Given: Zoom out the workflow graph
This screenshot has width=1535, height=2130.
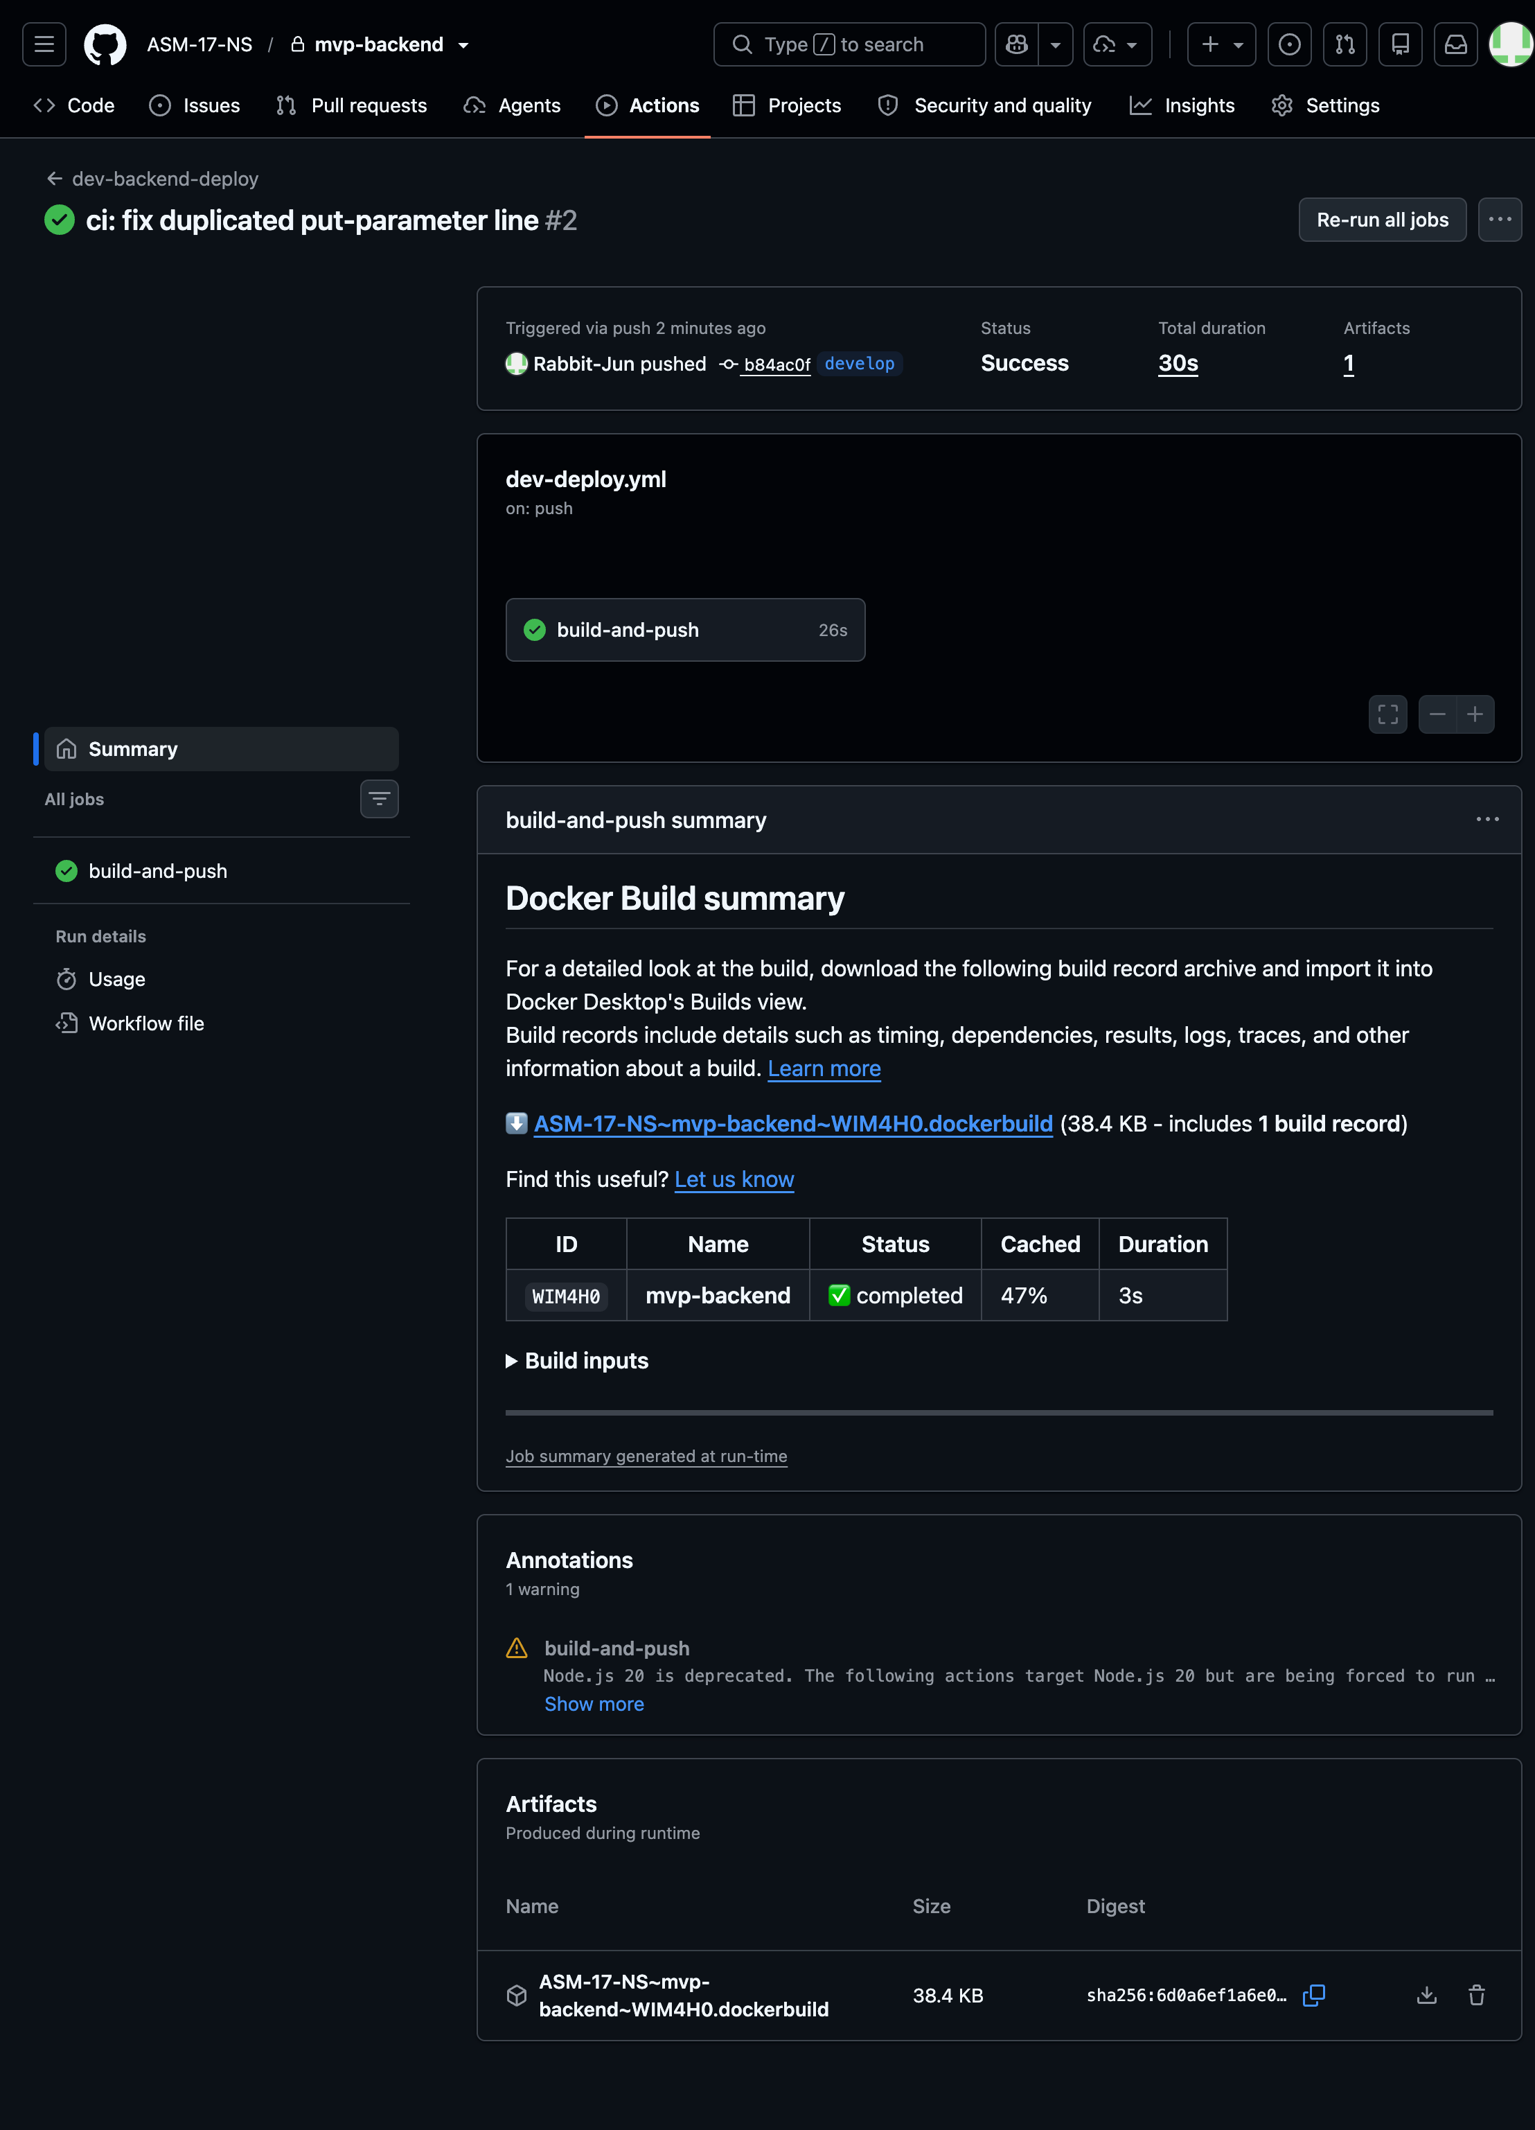Looking at the screenshot, I should point(1437,714).
